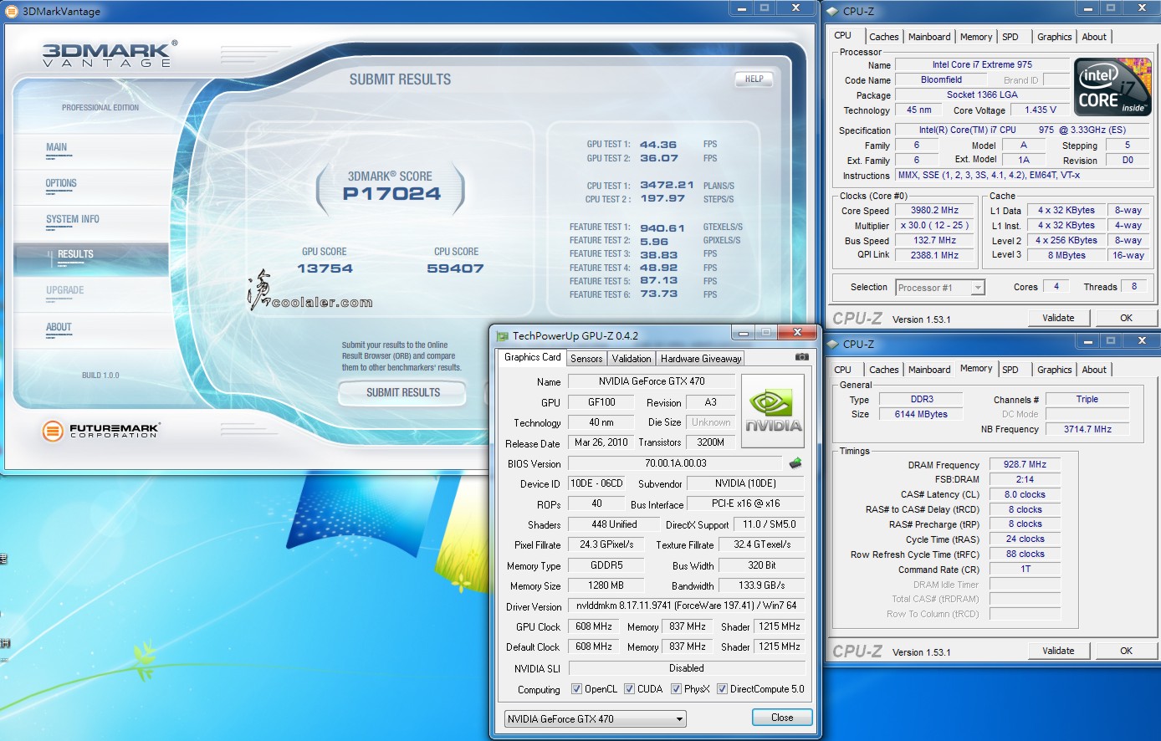Click Bandwidth value 133.9 GB/s
The height and width of the screenshot is (741, 1161).
pyautogui.click(x=761, y=585)
